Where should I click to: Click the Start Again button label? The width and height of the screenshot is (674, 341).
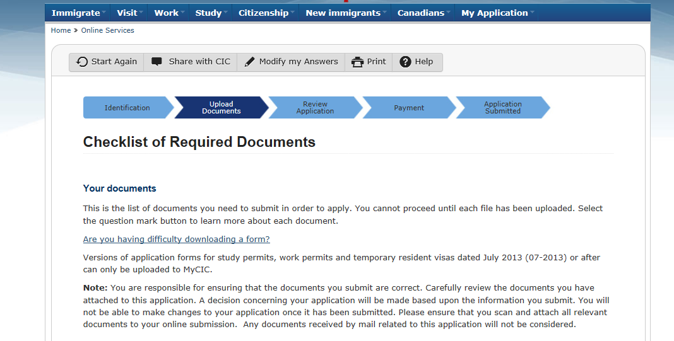pos(114,62)
